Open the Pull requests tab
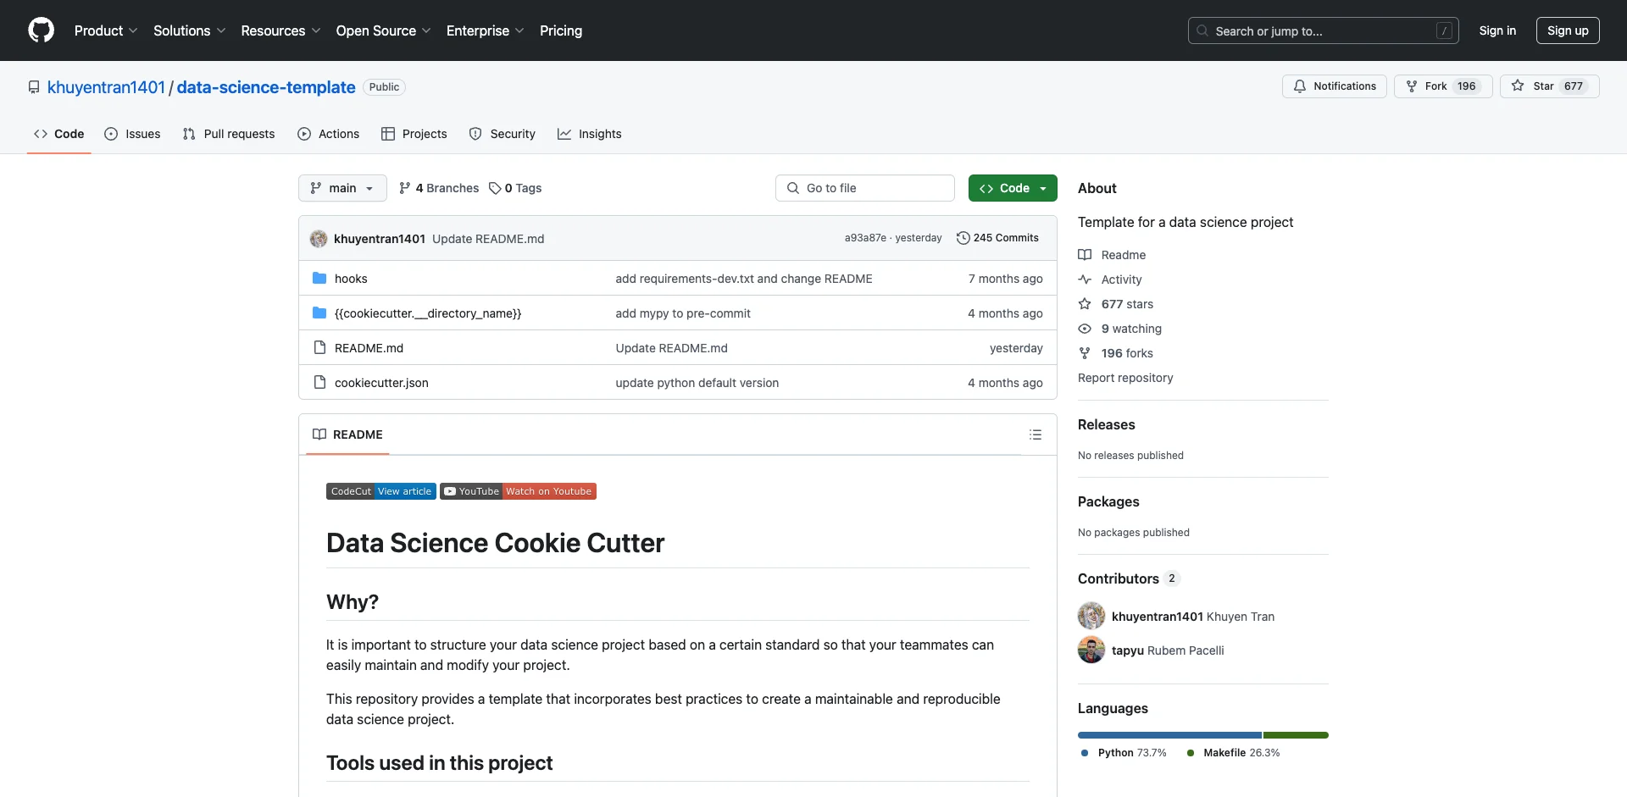The width and height of the screenshot is (1627, 797). click(229, 134)
